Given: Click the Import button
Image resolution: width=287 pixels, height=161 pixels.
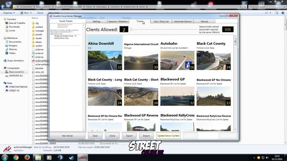Looking at the screenshot, I should [x=146, y=136].
